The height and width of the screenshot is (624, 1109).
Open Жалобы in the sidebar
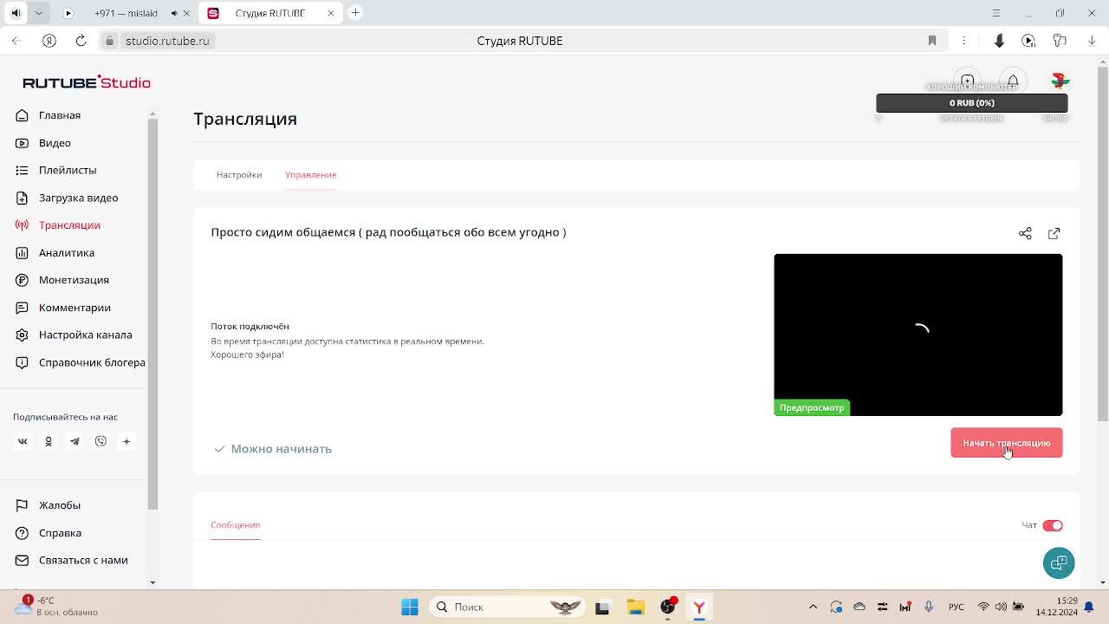[59, 505]
